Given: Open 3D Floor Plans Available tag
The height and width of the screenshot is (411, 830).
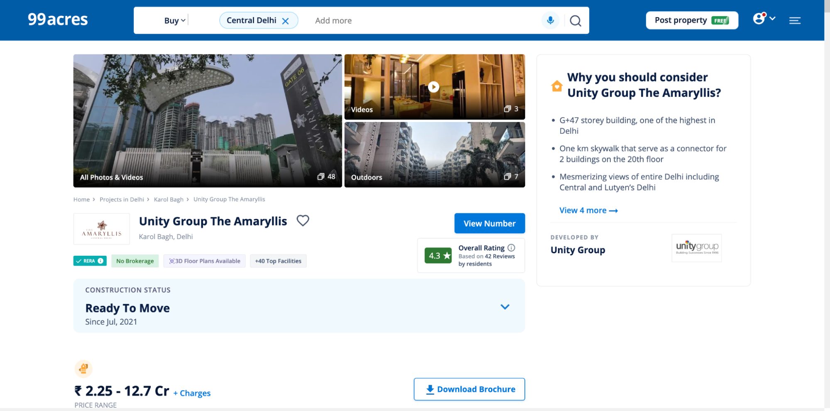Looking at the screenshot, I should (x=205, y=261).
